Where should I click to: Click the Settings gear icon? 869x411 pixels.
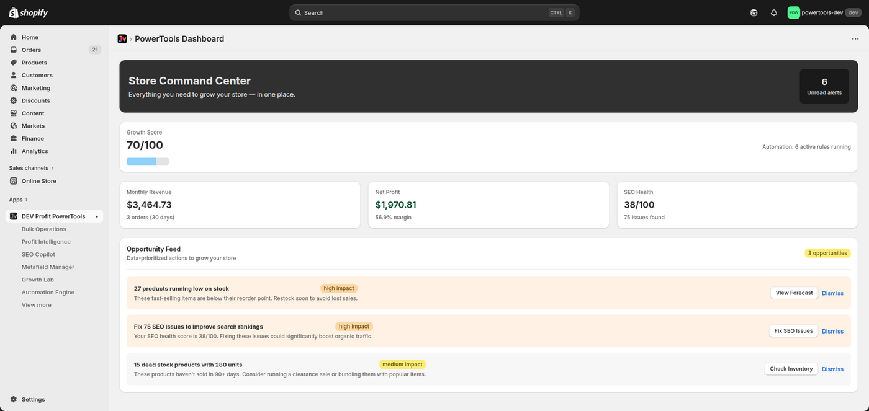pyautogui.click(x=14, y=400)
